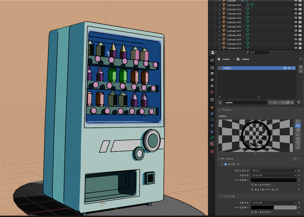Image resolution: width=304 pixels, height=217 pixels.
Task: Open the Object Data properties tab
Action: pyautogui.click(x=212, y=138)
